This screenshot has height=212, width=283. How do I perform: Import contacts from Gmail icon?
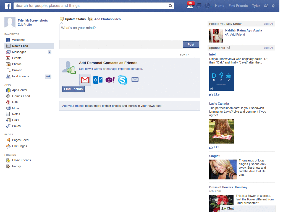click(85, 80)
